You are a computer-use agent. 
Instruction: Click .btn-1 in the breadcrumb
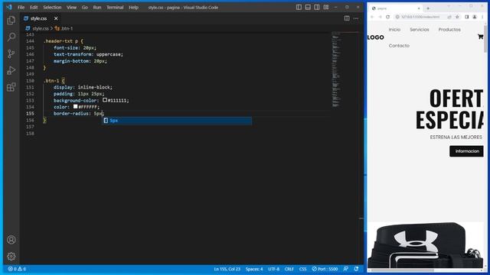point(67,28)
